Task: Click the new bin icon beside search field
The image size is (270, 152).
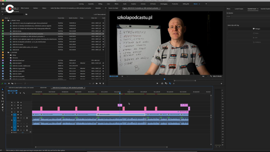Action: point(26,14)
